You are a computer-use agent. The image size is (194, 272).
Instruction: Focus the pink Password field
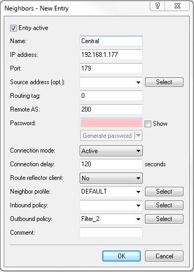(x=111, y=123)
